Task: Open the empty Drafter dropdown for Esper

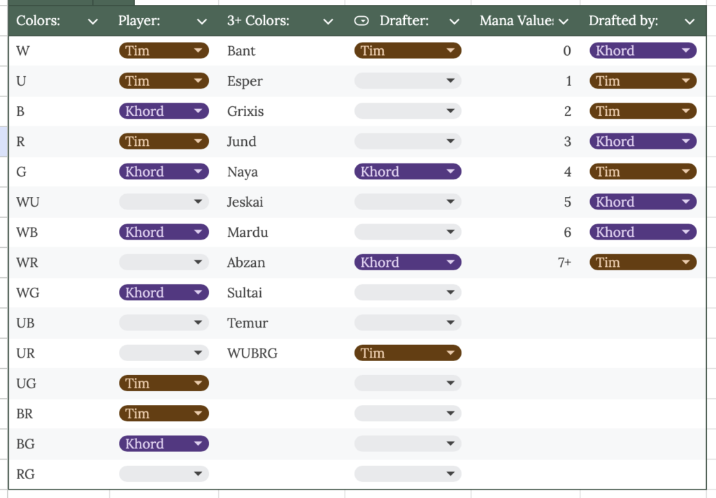Action: [x=451, y=82]
